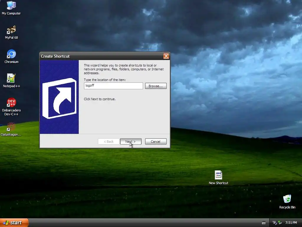Select the Notepad++ desktop shortcut
The width and height of the screenshot is (302, 227).
pos(12,80)
